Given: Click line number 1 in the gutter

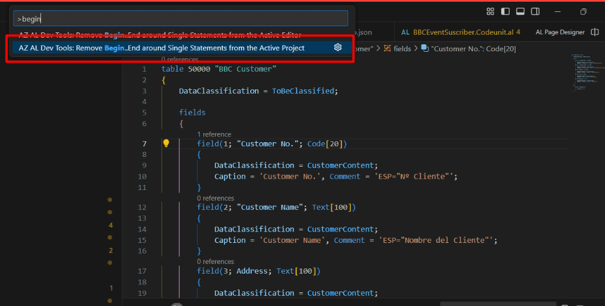Looking at the screenshot, I should click(144, 69).
